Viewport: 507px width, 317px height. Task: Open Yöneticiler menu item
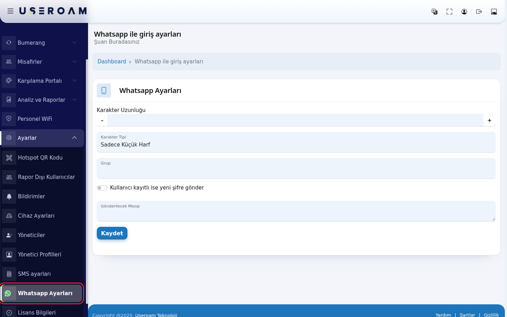(42, 235)
